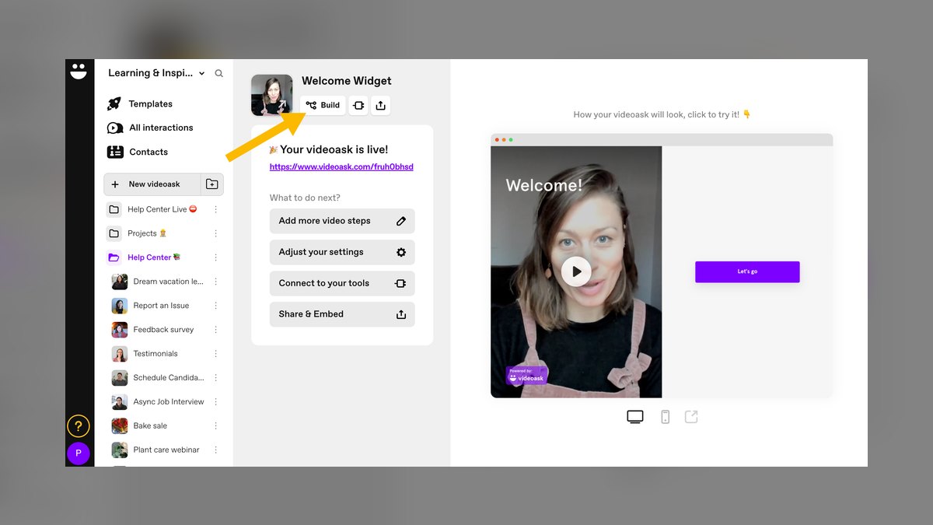
Task: Click Connect to your tools
Action: coord(342,283)
